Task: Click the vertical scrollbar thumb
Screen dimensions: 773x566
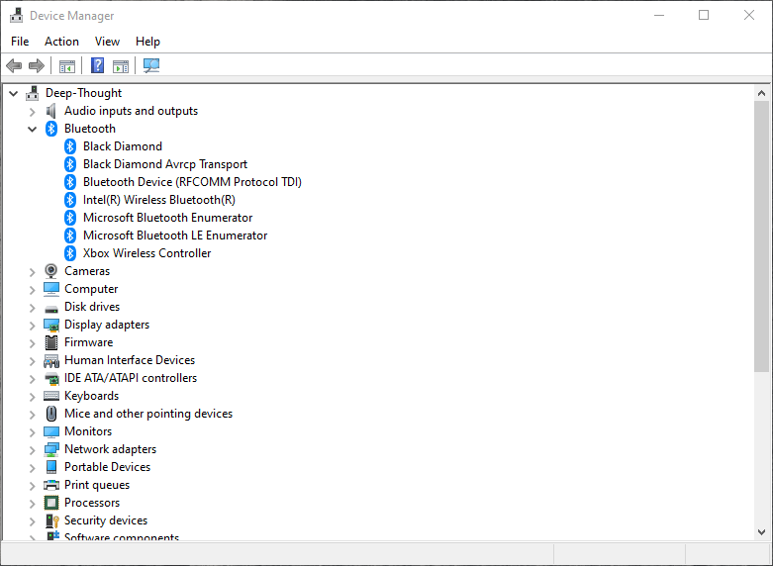Action: coord(761,236)
